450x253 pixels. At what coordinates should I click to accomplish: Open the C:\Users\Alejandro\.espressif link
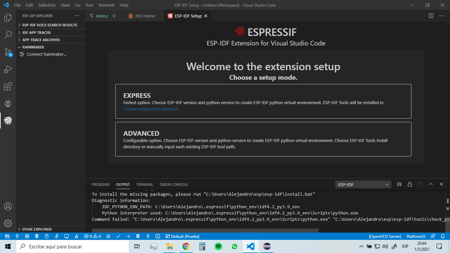[x=150, y=109]
